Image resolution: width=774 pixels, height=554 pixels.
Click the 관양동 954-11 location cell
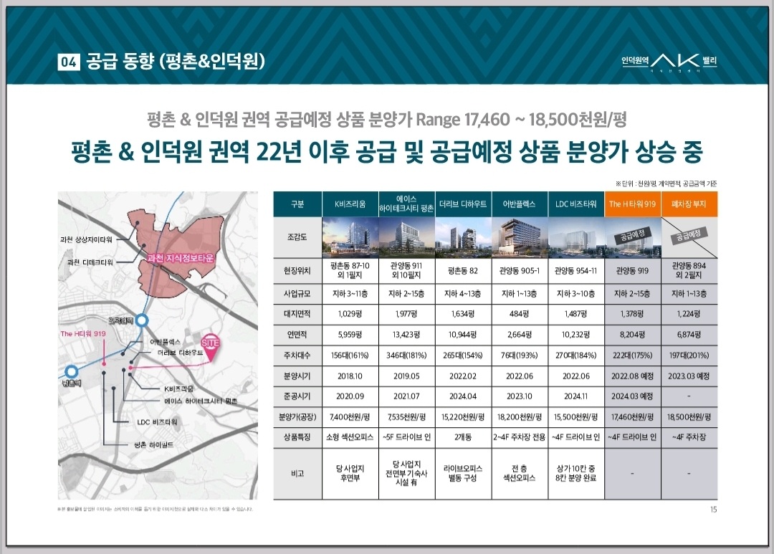point(576,271)
